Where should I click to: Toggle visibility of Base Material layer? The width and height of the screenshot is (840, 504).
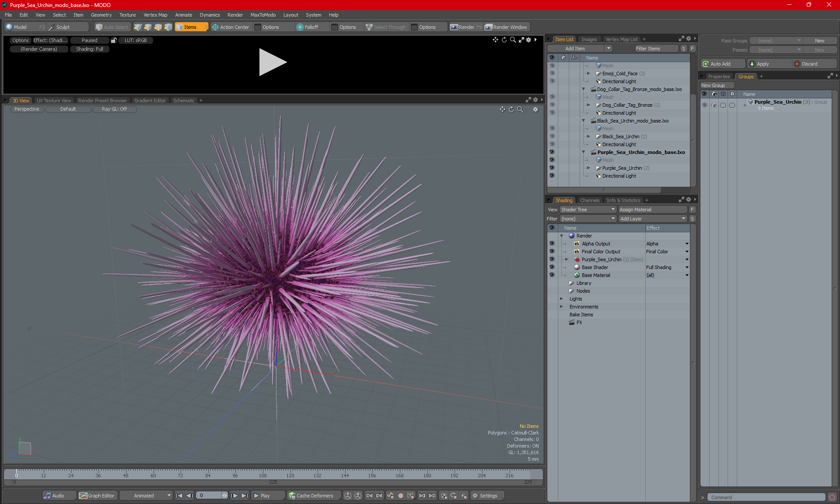[552, 275]
